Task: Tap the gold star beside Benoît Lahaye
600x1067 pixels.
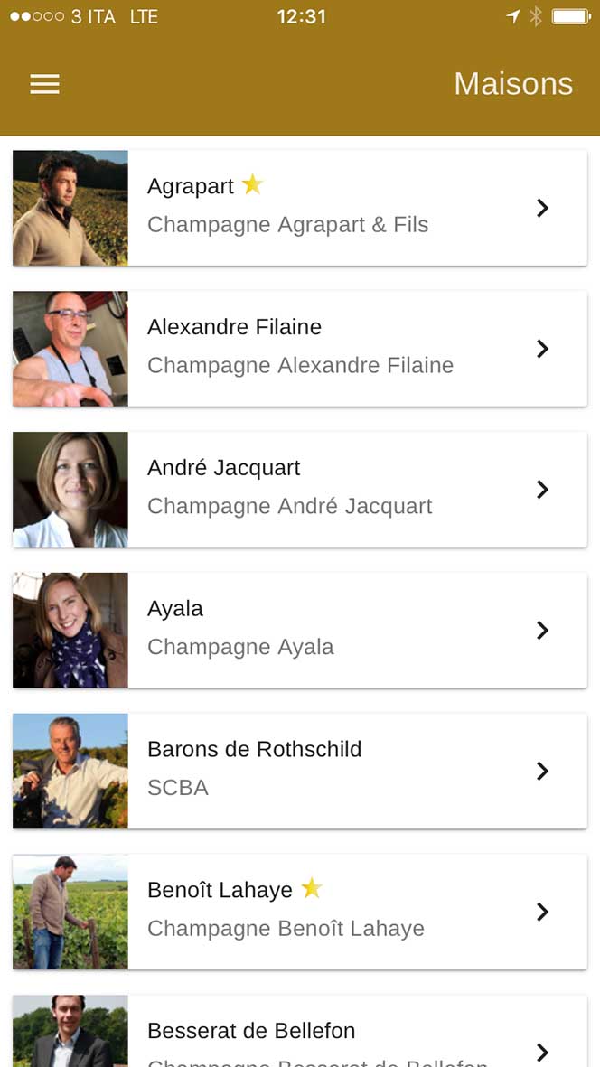Action: (x=312, y=888)
